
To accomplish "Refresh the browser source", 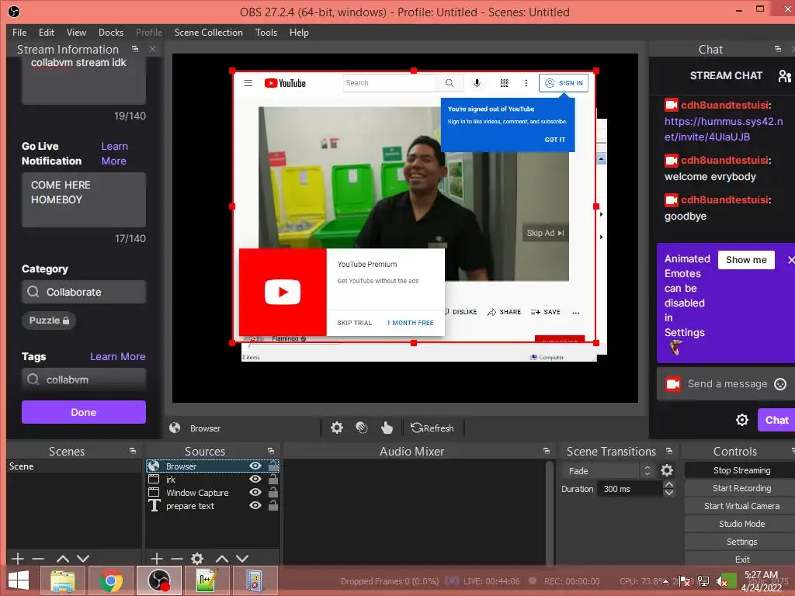I will [432, 428].
